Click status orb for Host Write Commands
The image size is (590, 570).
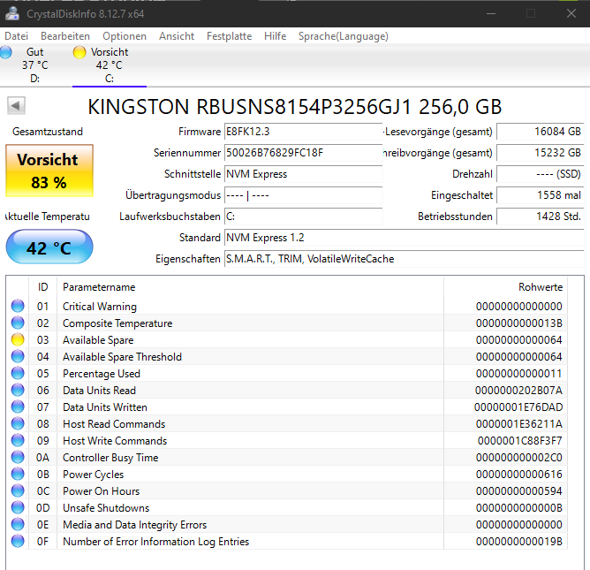coord(18,440)
